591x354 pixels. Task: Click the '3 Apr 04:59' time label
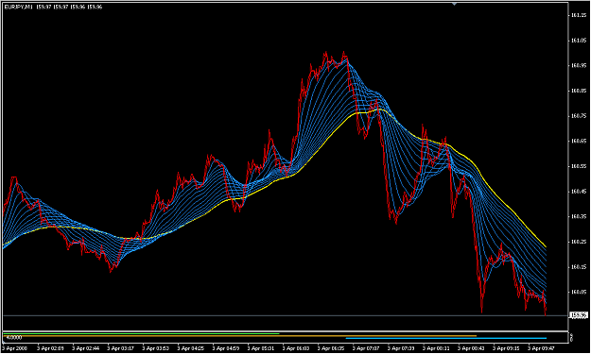point(225,348)
